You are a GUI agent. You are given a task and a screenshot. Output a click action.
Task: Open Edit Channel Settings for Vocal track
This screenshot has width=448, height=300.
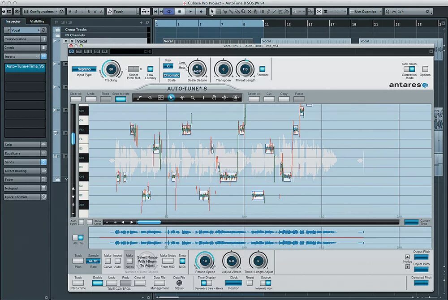click(x=43, y=30)
